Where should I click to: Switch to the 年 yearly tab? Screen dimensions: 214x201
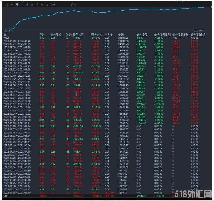click(32, 5)
